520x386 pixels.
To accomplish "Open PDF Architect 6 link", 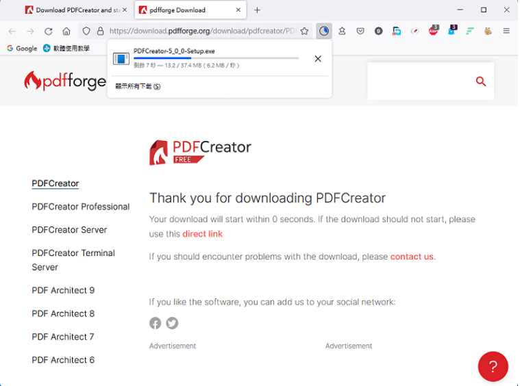I will tap(63, 360).
